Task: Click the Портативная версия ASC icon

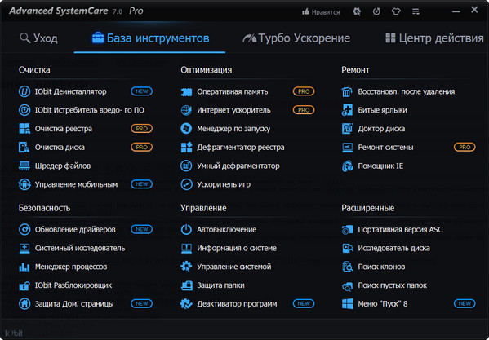Action: click(347, 229)
